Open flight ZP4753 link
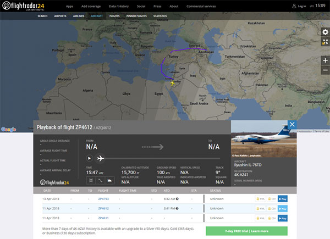Image resolution: width=330 pixels, height=239 pixels. (x=103, y=199)
